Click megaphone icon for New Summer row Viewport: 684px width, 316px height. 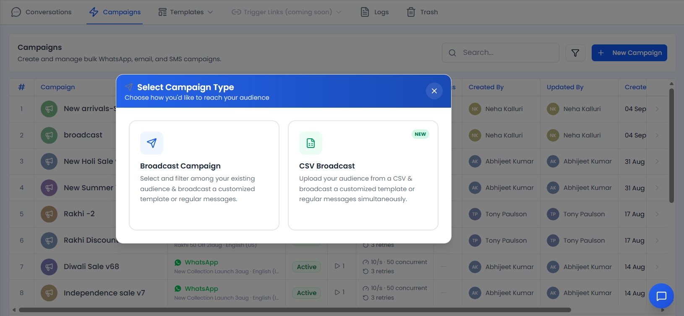pos(49,188)
